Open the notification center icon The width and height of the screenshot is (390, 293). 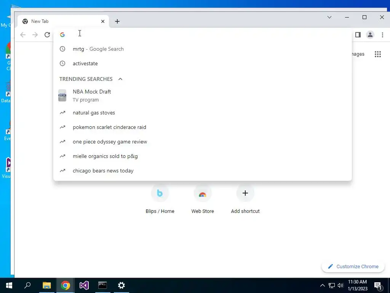click(x=378, y=285)
